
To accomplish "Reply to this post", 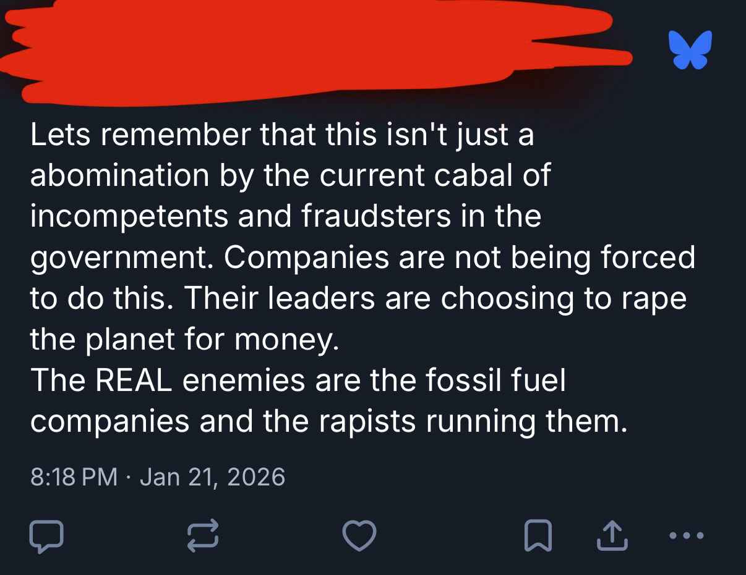I will pyautogui.click(x=46, y=535).
